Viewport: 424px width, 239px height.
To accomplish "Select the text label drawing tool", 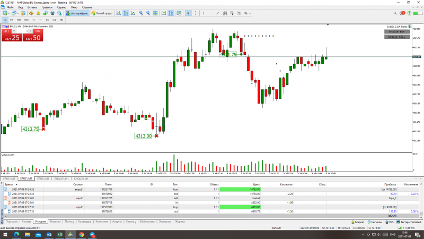I will tap(239, 13).
